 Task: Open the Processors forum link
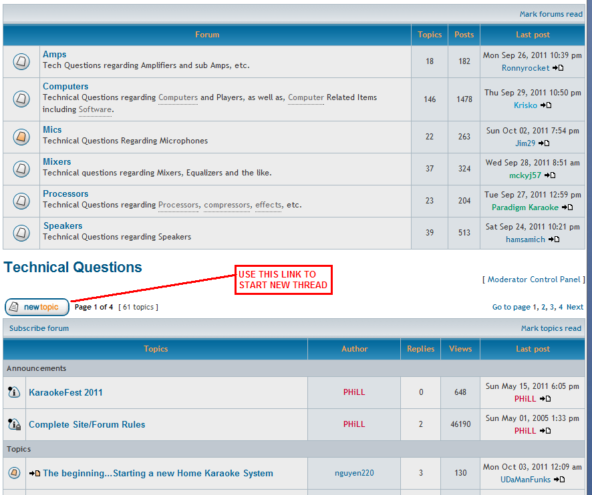65,194
